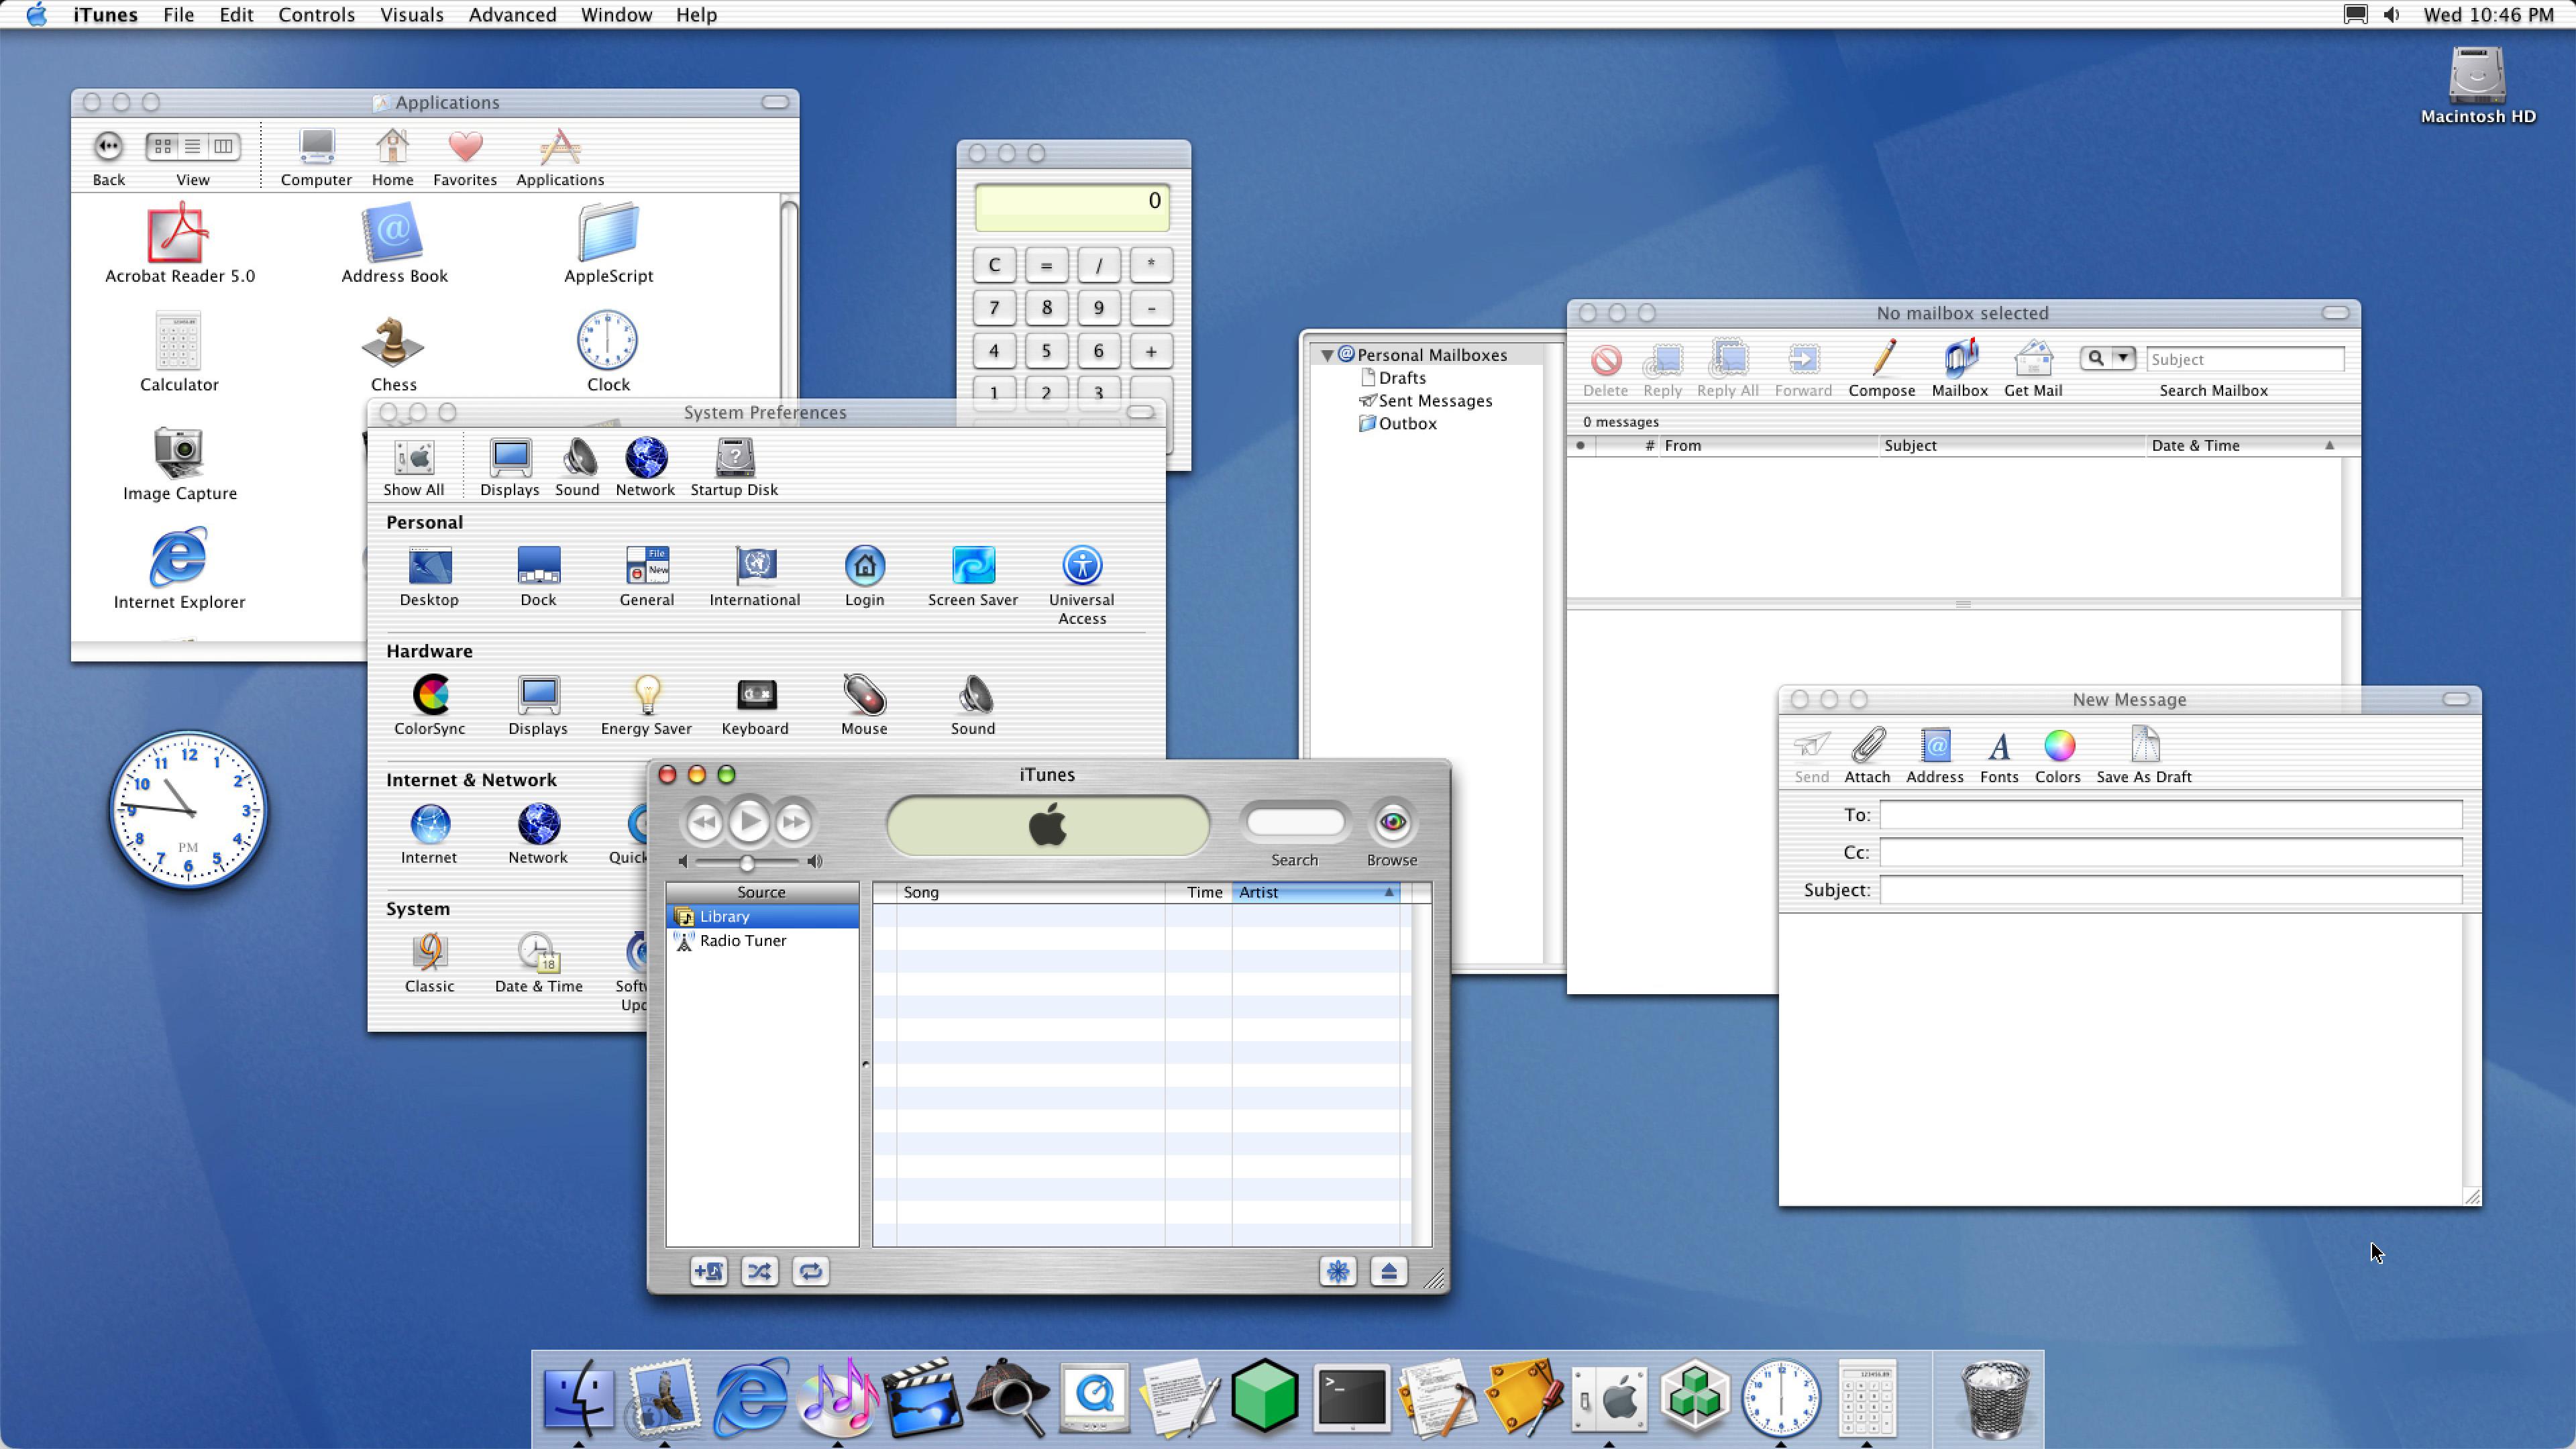The width and height of the screenshot is (2576, 1449).
Task: Click the To: address field
Action: tap(2170, 815)
